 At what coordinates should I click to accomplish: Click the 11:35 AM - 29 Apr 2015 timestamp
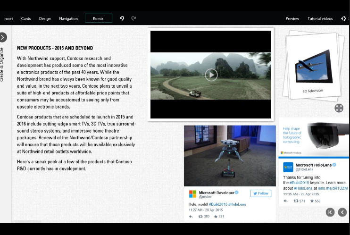click(x=301, y=194)
